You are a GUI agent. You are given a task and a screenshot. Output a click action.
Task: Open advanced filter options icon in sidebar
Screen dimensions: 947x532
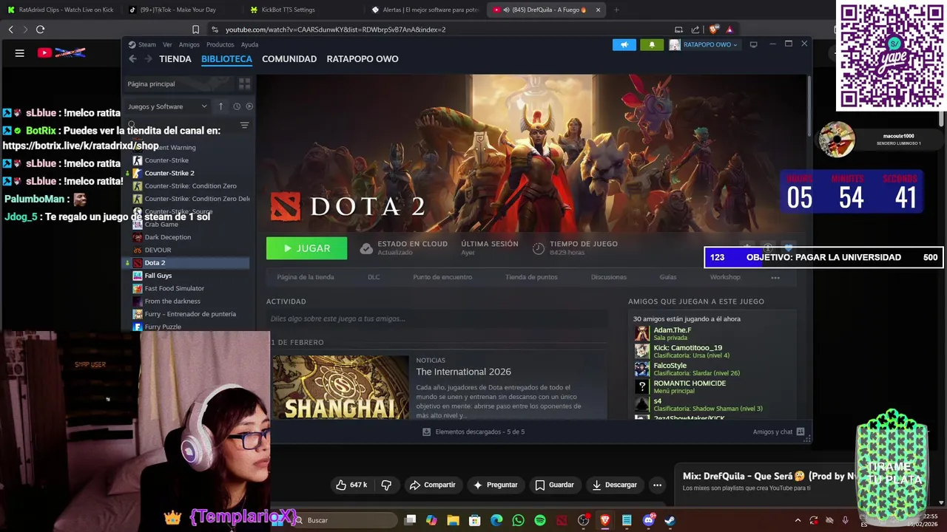click(x=244, y=126)
